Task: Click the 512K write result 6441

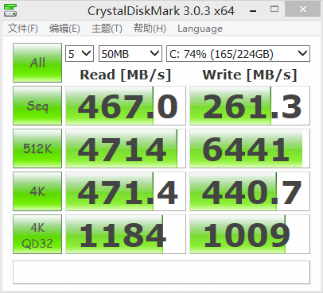Action: click(x=250, y=148)
